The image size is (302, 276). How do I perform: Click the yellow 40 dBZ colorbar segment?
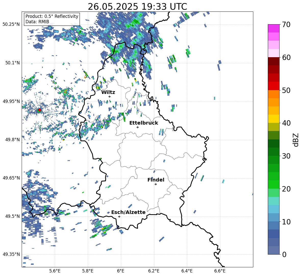(274, 119)
